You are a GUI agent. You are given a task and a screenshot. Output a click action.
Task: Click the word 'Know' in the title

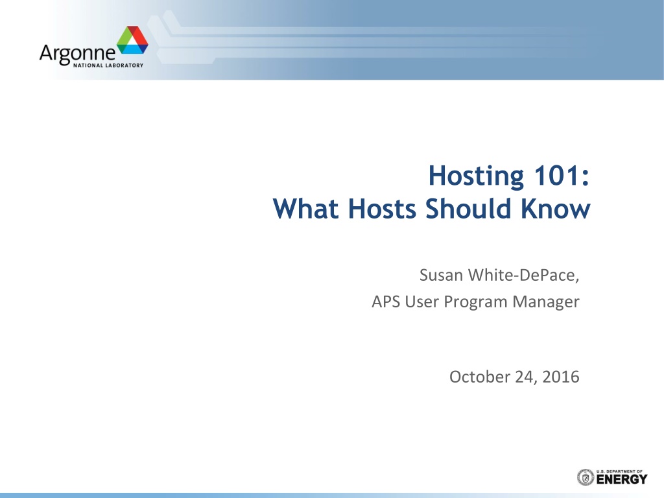[x=555, y=208]
